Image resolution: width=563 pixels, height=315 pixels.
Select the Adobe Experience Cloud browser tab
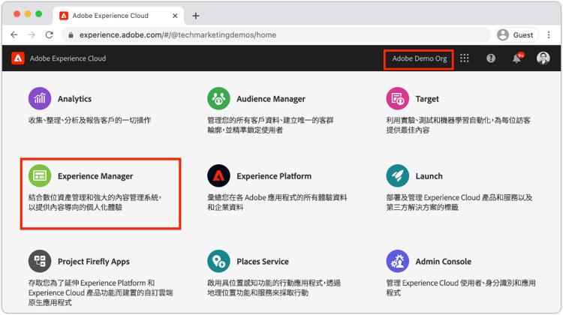point(119,16)
